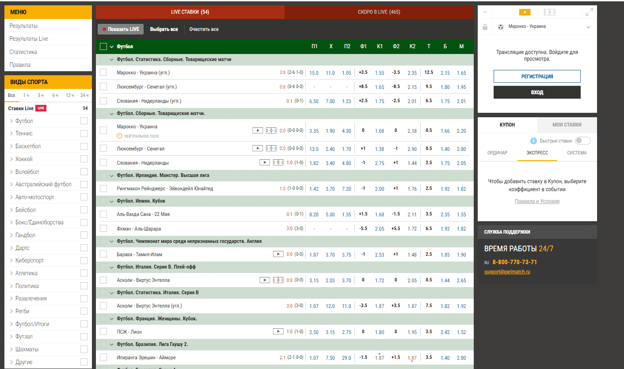This screenshot has width=624, height=369.
Task: Click the П2 odds 29.0 for Ипиранга Эрешин - Айморе
Action: tap(347, 358)
